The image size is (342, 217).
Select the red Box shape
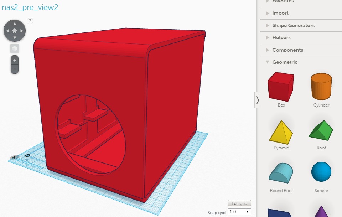pyautogui.click(x=281, y=87)
